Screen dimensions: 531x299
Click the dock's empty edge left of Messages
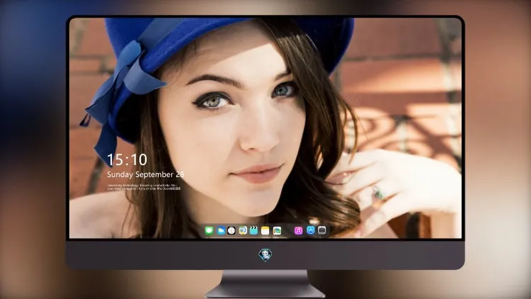point(203,230)
